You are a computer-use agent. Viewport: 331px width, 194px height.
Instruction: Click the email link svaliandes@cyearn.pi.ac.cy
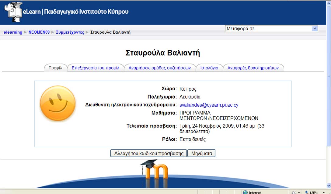(x=209, y=105)
